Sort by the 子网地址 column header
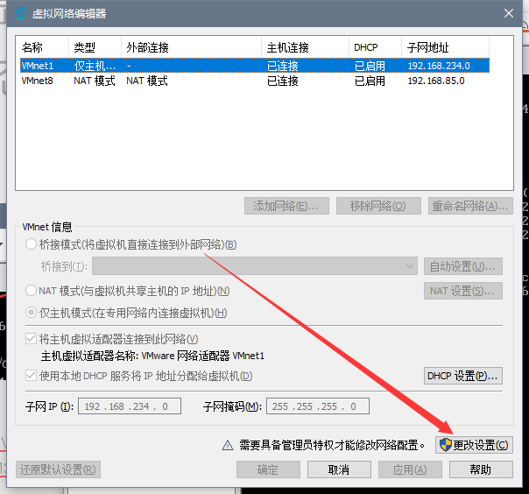This screenshot has height=494, width=529. (445, 47)
